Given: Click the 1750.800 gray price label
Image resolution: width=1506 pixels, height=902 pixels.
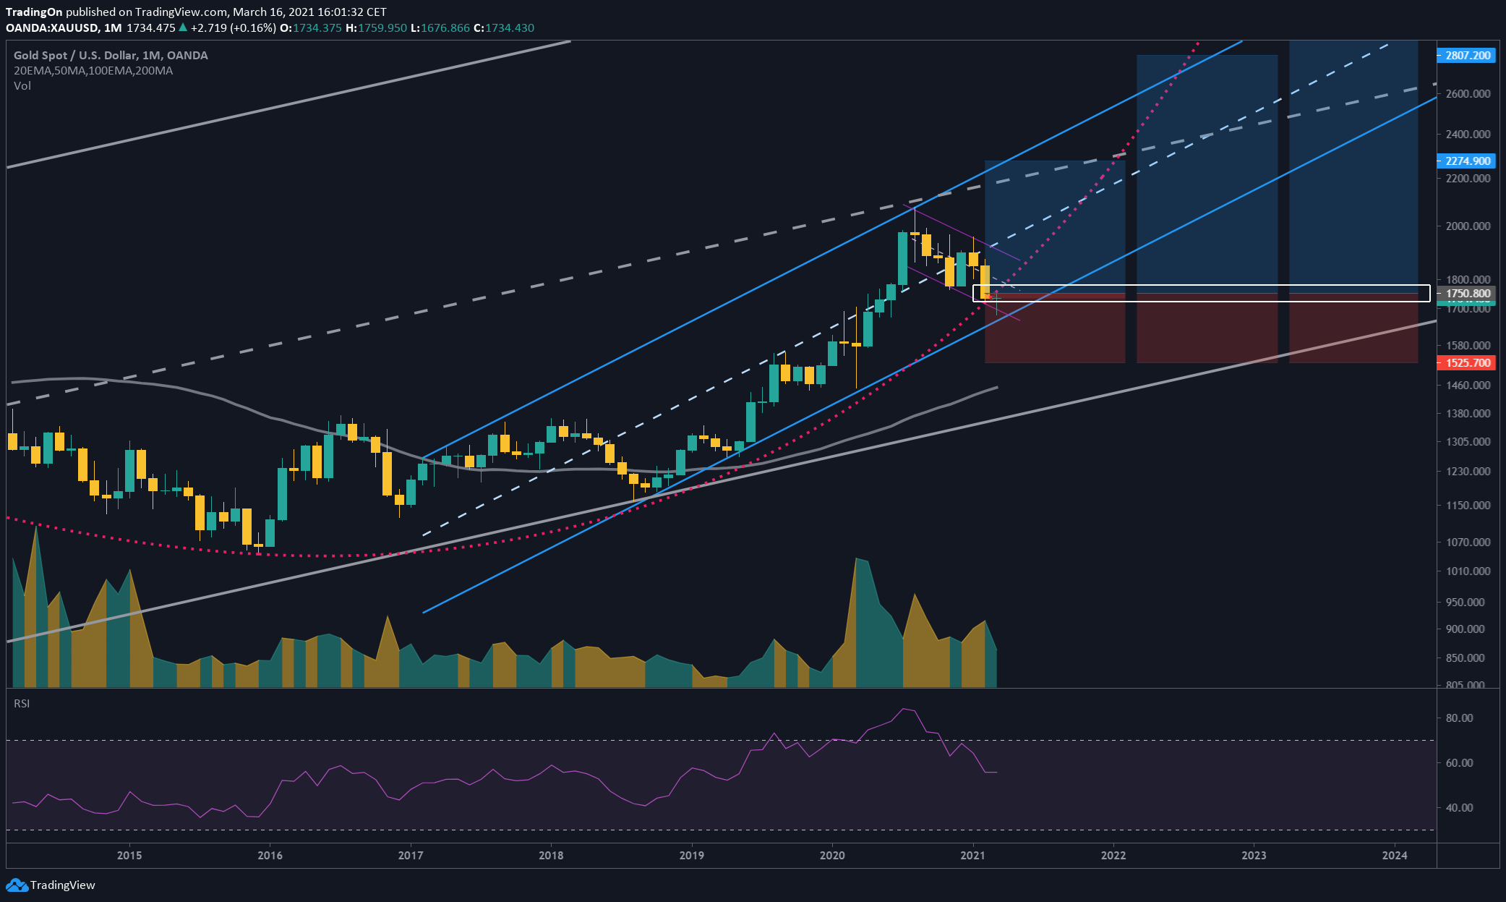Looking at the screenshot, I should click(1466, 293).
